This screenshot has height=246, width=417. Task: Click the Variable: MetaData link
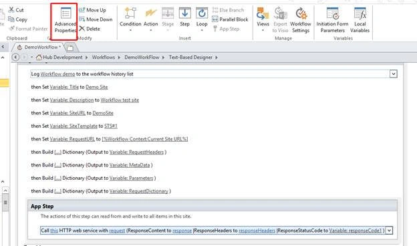tap(130, 165)
